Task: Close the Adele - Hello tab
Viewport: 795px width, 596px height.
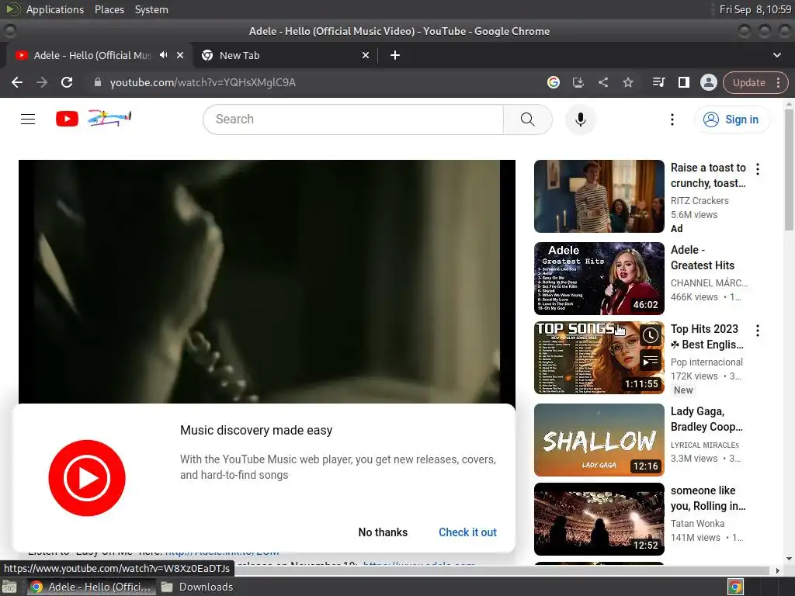Action: click(180, 55)
